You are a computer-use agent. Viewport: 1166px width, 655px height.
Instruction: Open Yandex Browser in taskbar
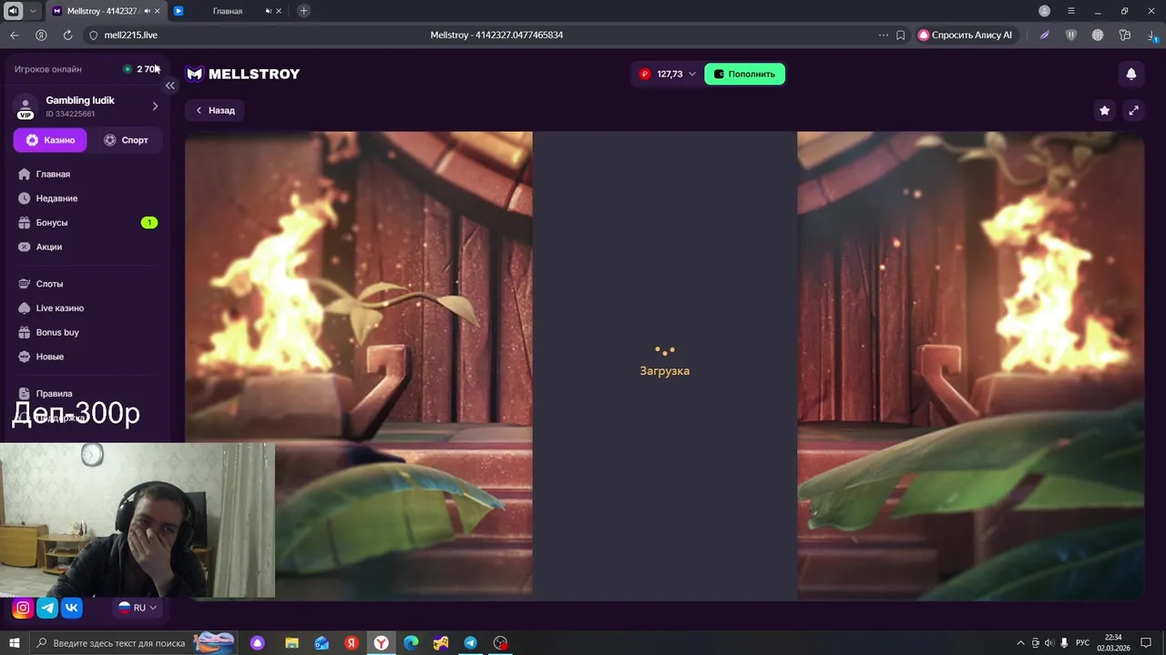pos(381,643)
